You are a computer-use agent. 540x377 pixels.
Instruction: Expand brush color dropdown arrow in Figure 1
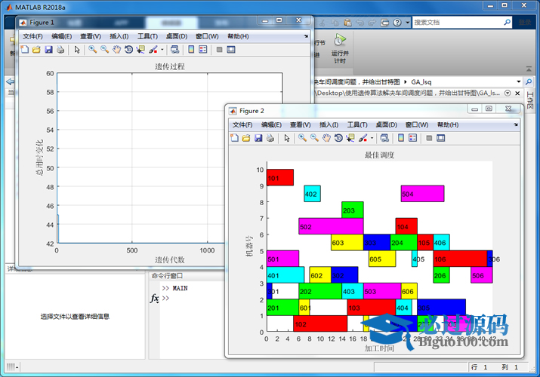162,50
